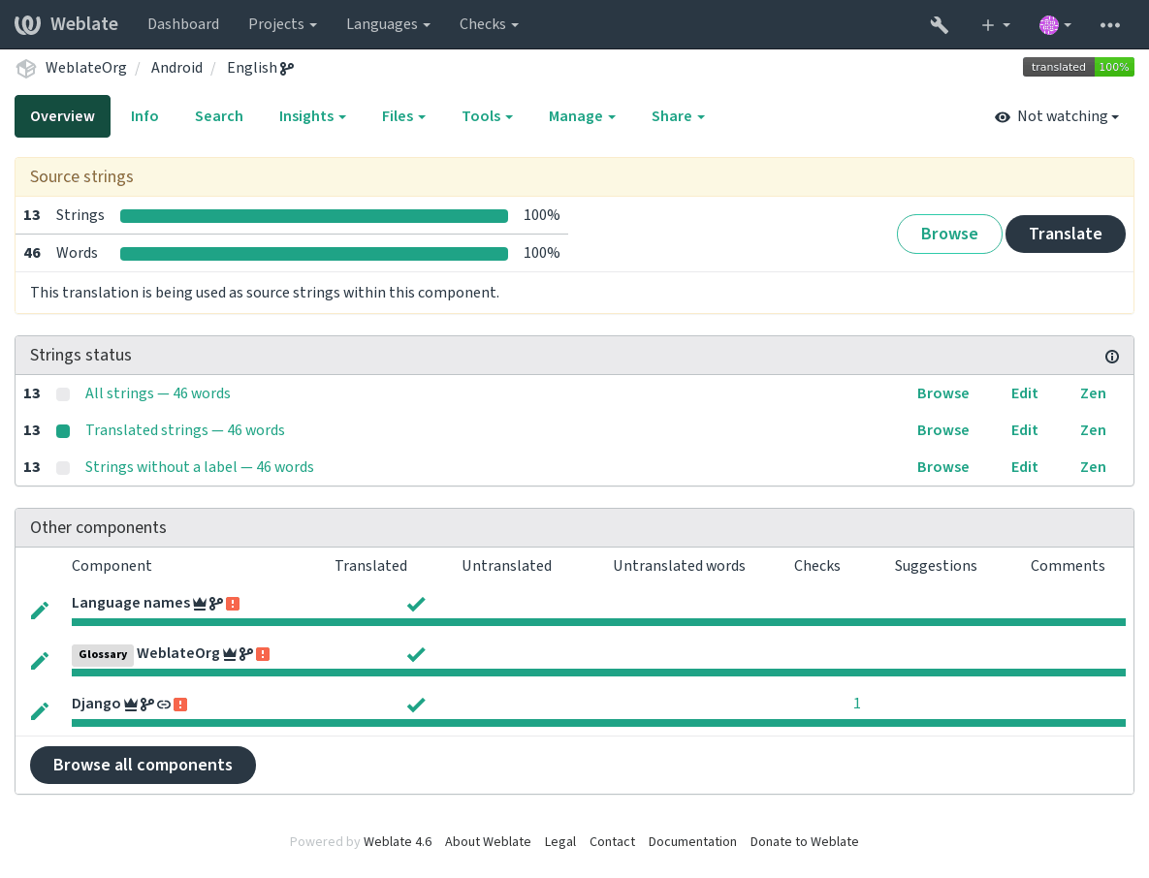This screenshot has width=1149, height=878.
Task: Open Strings without a label link
Action: (200, 467)
